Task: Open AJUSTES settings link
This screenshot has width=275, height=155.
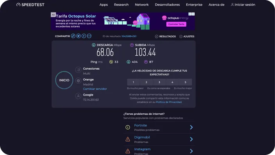Action: (x=189, y=36)
